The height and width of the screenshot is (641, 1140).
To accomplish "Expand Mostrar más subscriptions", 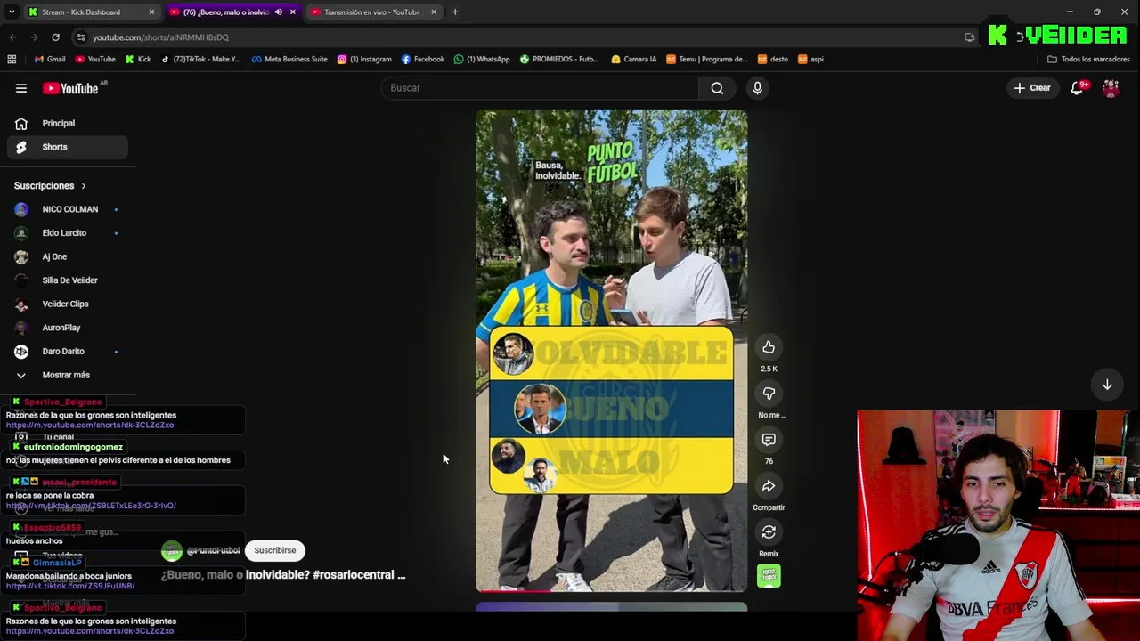I will [67, 376].
